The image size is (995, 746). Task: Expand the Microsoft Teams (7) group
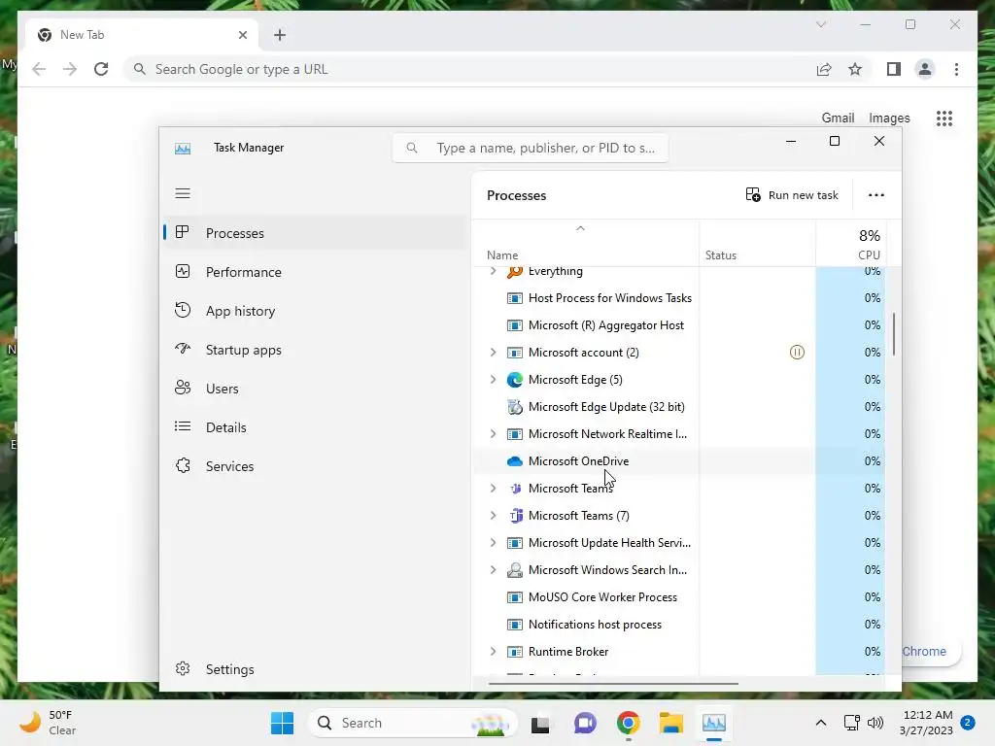pos(493,515)
